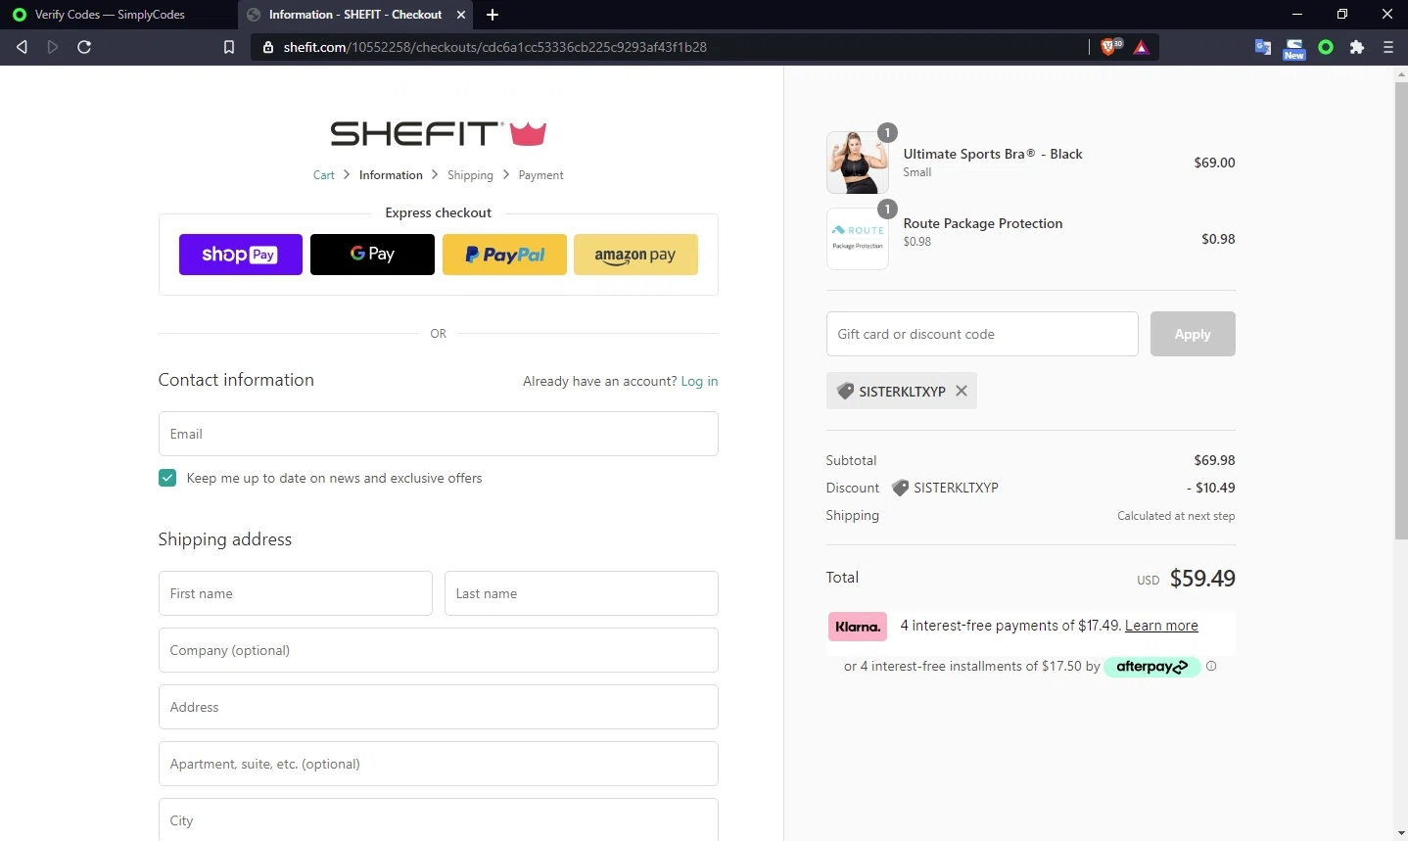Open a new browser tab
The image size is (1408, 841).
tap(493, 15)
